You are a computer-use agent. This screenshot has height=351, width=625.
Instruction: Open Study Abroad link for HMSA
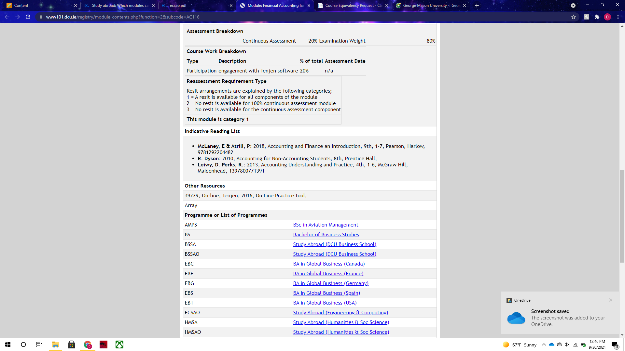click(341, 322)
